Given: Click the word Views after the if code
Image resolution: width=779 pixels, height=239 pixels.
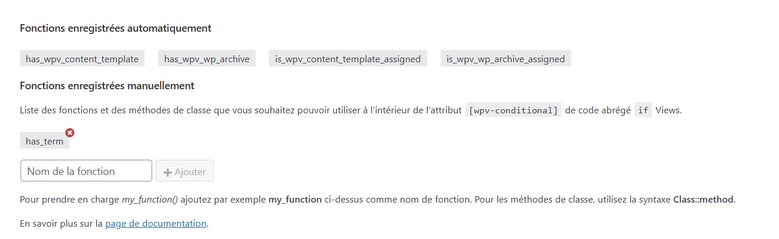Looking at the screenshot, I should click(669, 110).
